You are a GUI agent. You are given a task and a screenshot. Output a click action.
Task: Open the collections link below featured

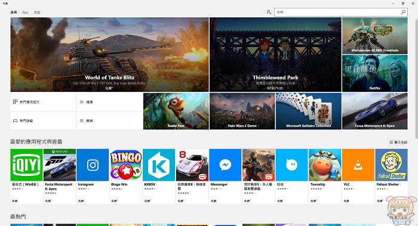pyautogui.click(x=109, y=120)
